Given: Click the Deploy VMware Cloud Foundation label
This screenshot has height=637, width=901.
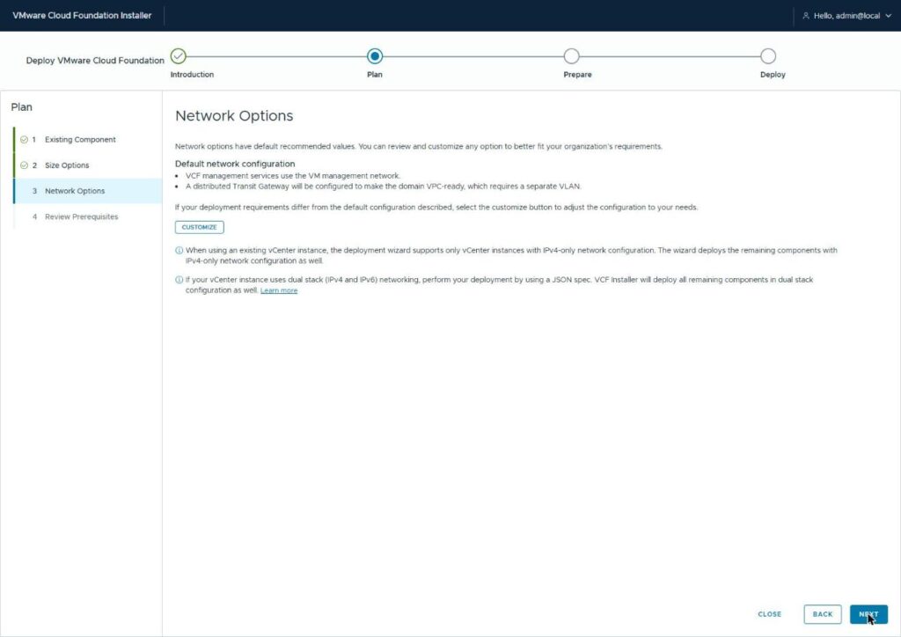Looking at the screenshot, I should coord(95,61).
